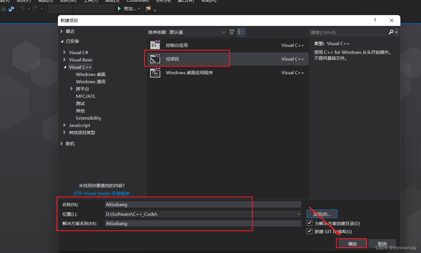Select the Windows 桌面 category

click(91, 74)
